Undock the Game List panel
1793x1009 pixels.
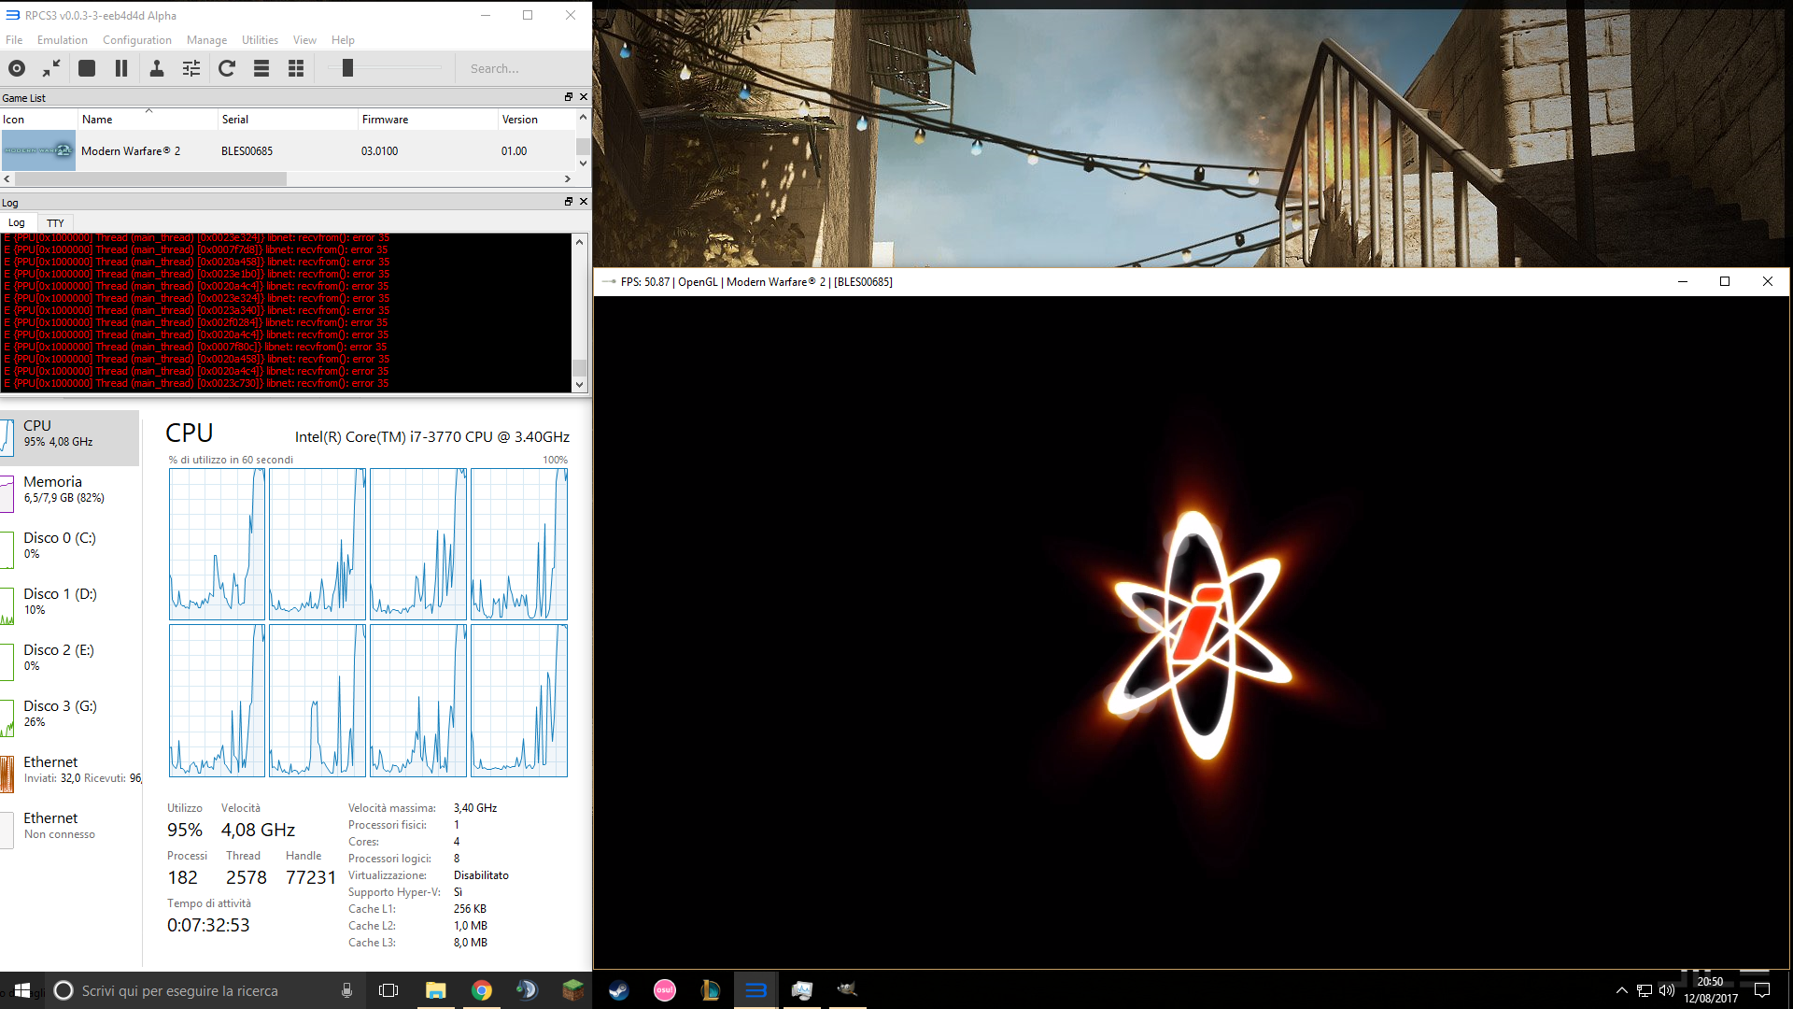click(568, 97)
